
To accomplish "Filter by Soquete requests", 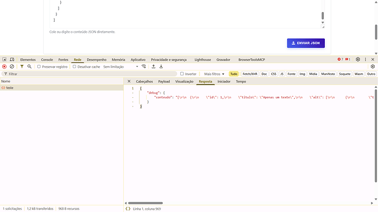I will pyautogui.click(x=345, y=74).
